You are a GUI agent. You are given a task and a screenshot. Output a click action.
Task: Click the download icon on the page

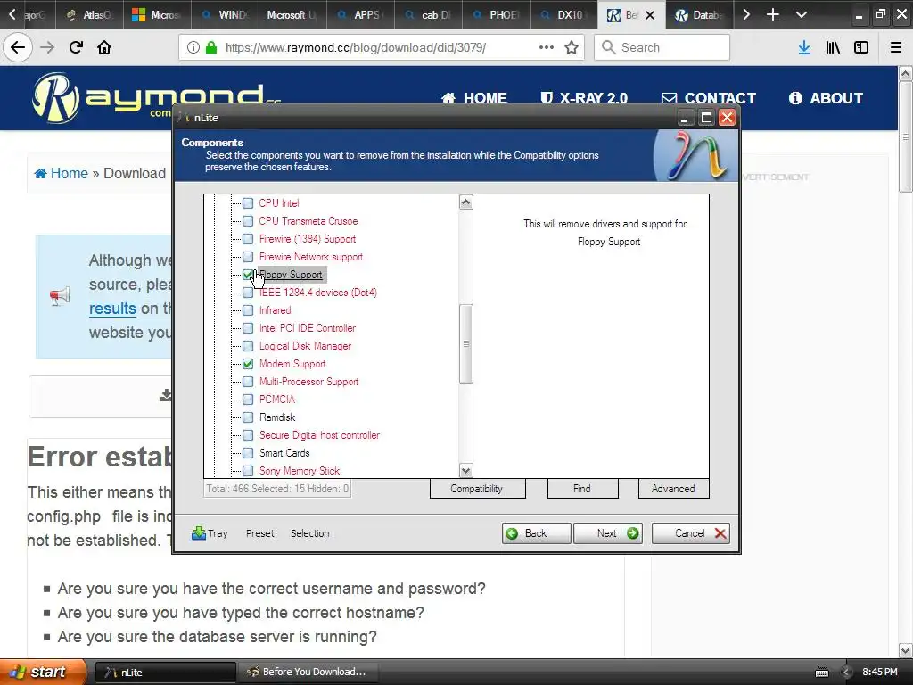[x=166, y=395]
